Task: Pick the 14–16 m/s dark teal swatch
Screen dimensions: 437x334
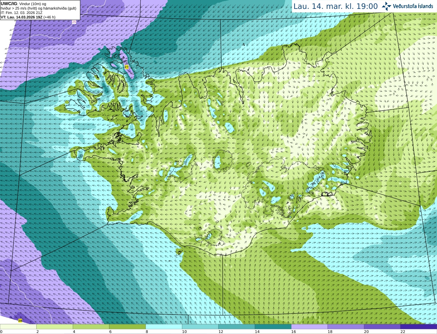Action: pos(273,326)
